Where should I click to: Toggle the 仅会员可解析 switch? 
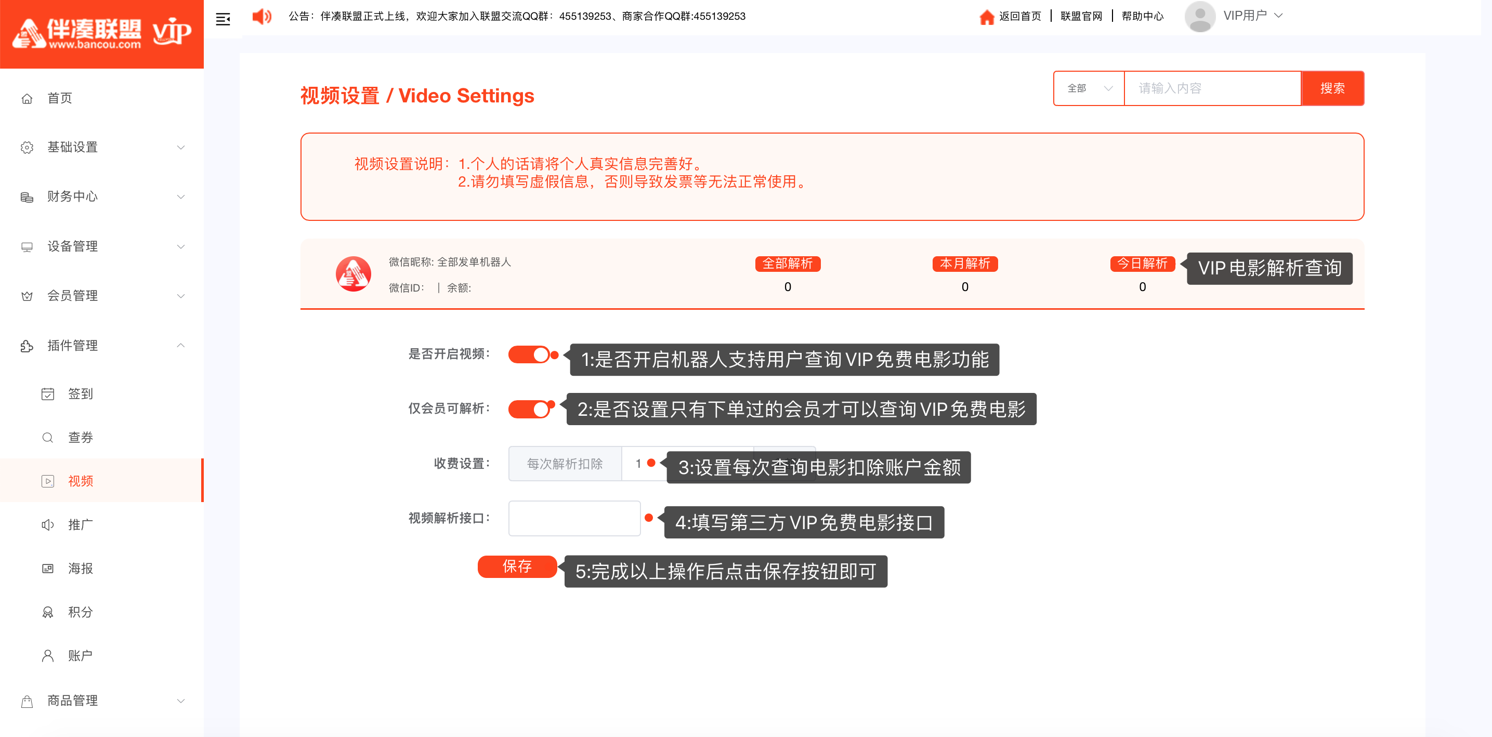529,409
